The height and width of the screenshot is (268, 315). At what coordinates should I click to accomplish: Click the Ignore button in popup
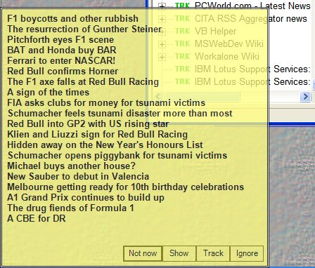[247, 253]
